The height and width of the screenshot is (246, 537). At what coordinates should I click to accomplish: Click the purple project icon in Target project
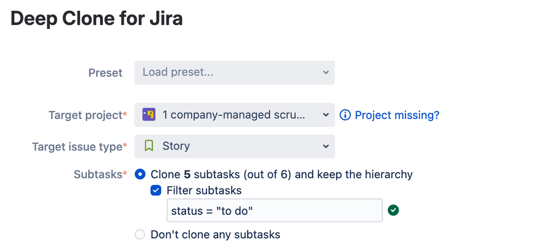pyautogui.click(x=149, y=115)
